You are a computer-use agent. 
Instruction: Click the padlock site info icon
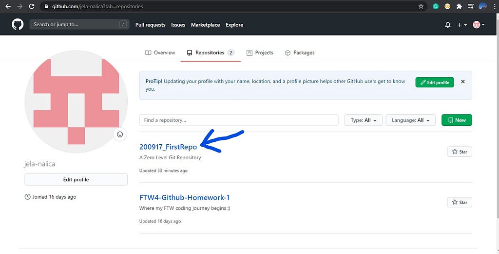[46, 6]
